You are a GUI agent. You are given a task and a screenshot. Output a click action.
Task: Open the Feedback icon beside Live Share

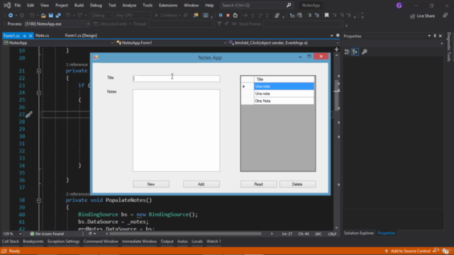[x=445, y=16]
